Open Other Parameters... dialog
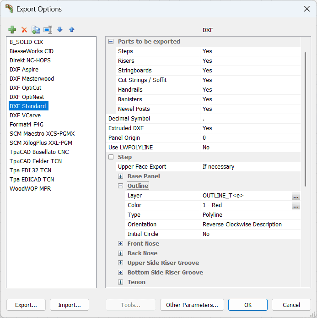Viewport: 317px width, 318px height. (x=192, y=305)
